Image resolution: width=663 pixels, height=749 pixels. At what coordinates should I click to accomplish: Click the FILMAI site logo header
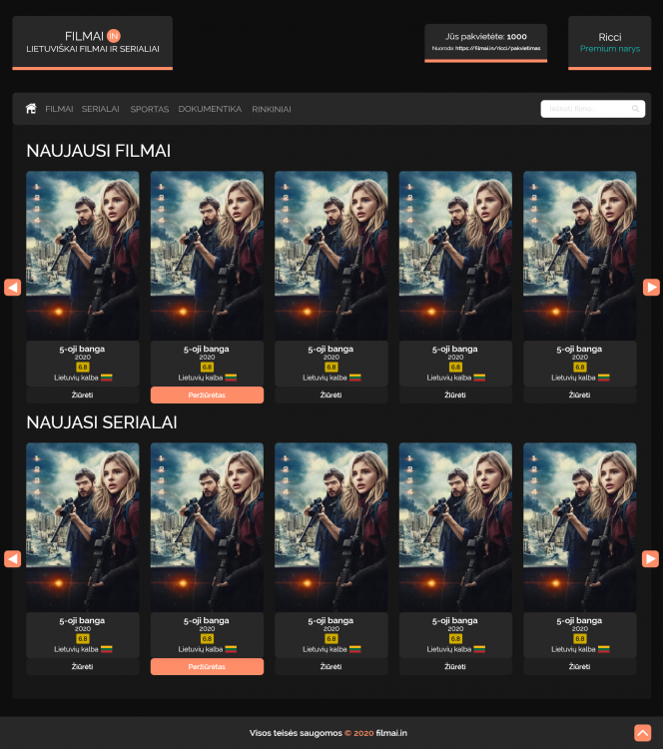click(92, 42)
